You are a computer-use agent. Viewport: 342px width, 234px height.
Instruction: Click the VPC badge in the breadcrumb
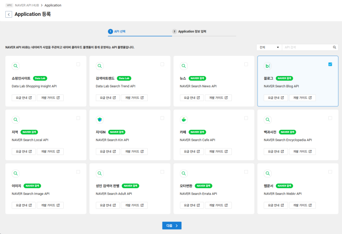point(9,5)
